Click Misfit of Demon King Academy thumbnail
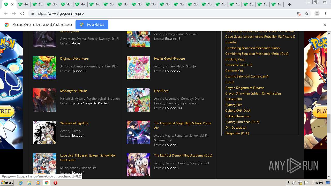This screenshot has height=186, width=331. pyautogui.click(x=138, y=165)
